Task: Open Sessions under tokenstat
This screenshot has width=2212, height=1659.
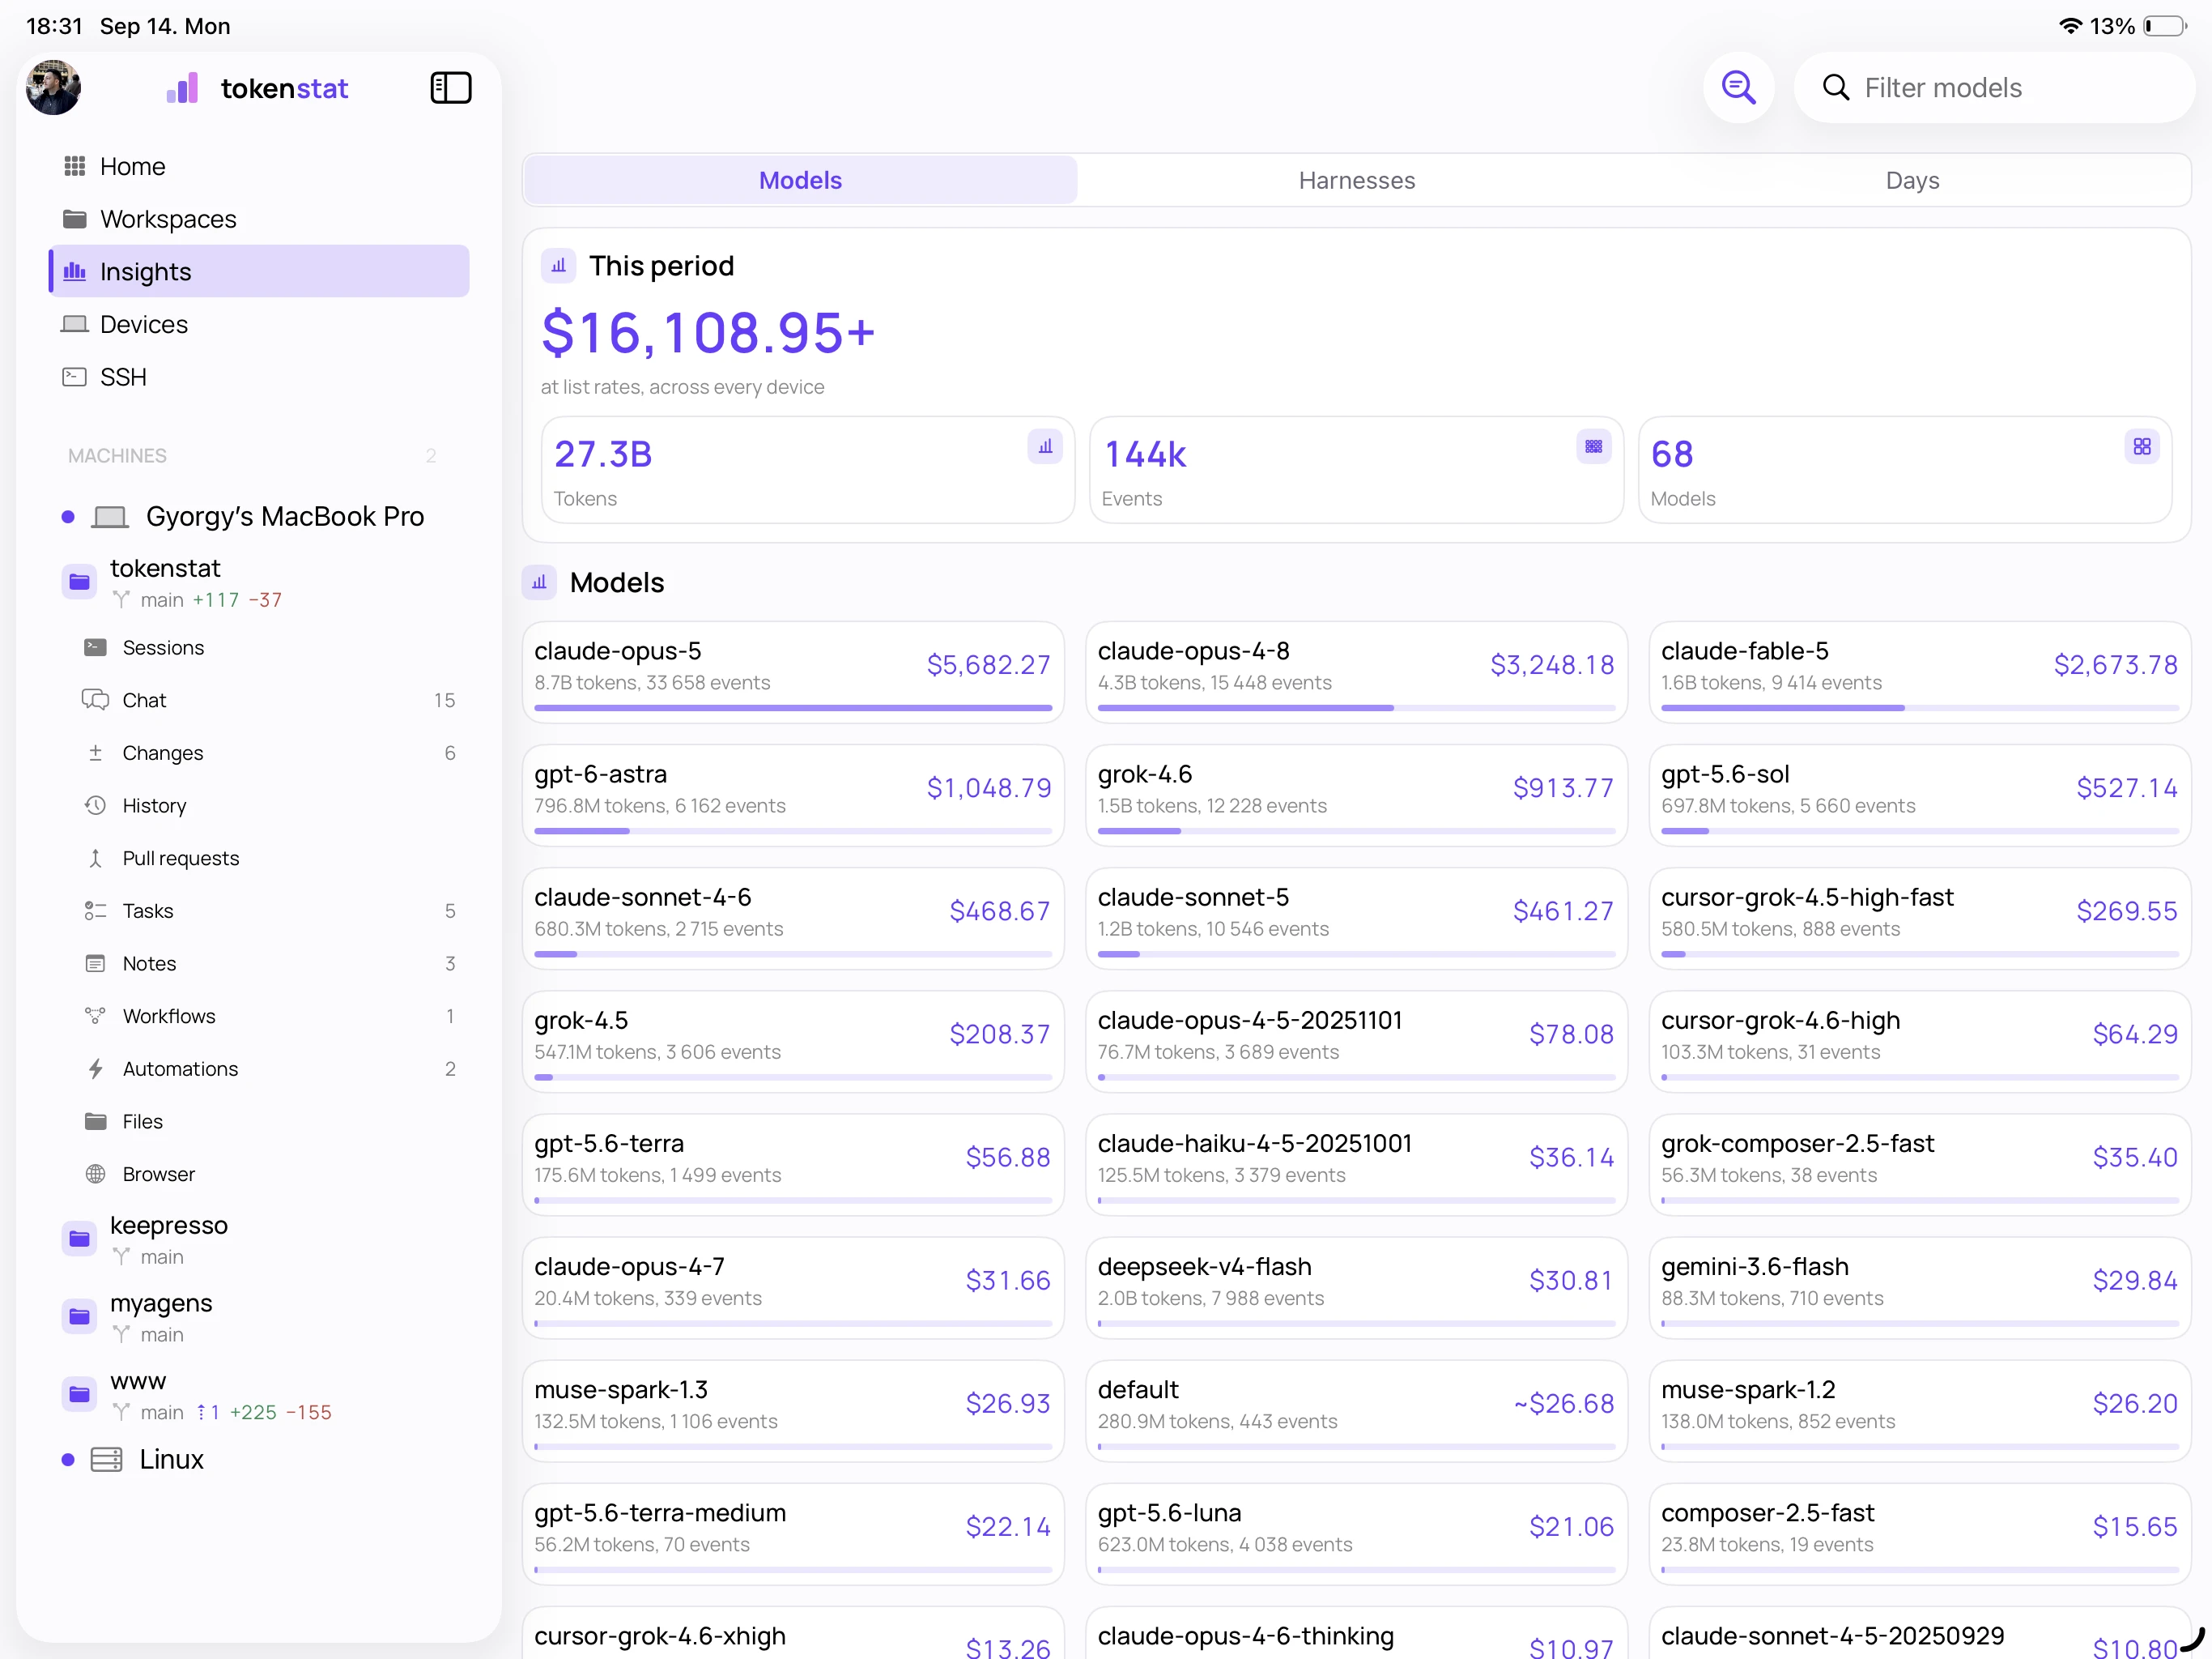Action: (x=268, y=647)
